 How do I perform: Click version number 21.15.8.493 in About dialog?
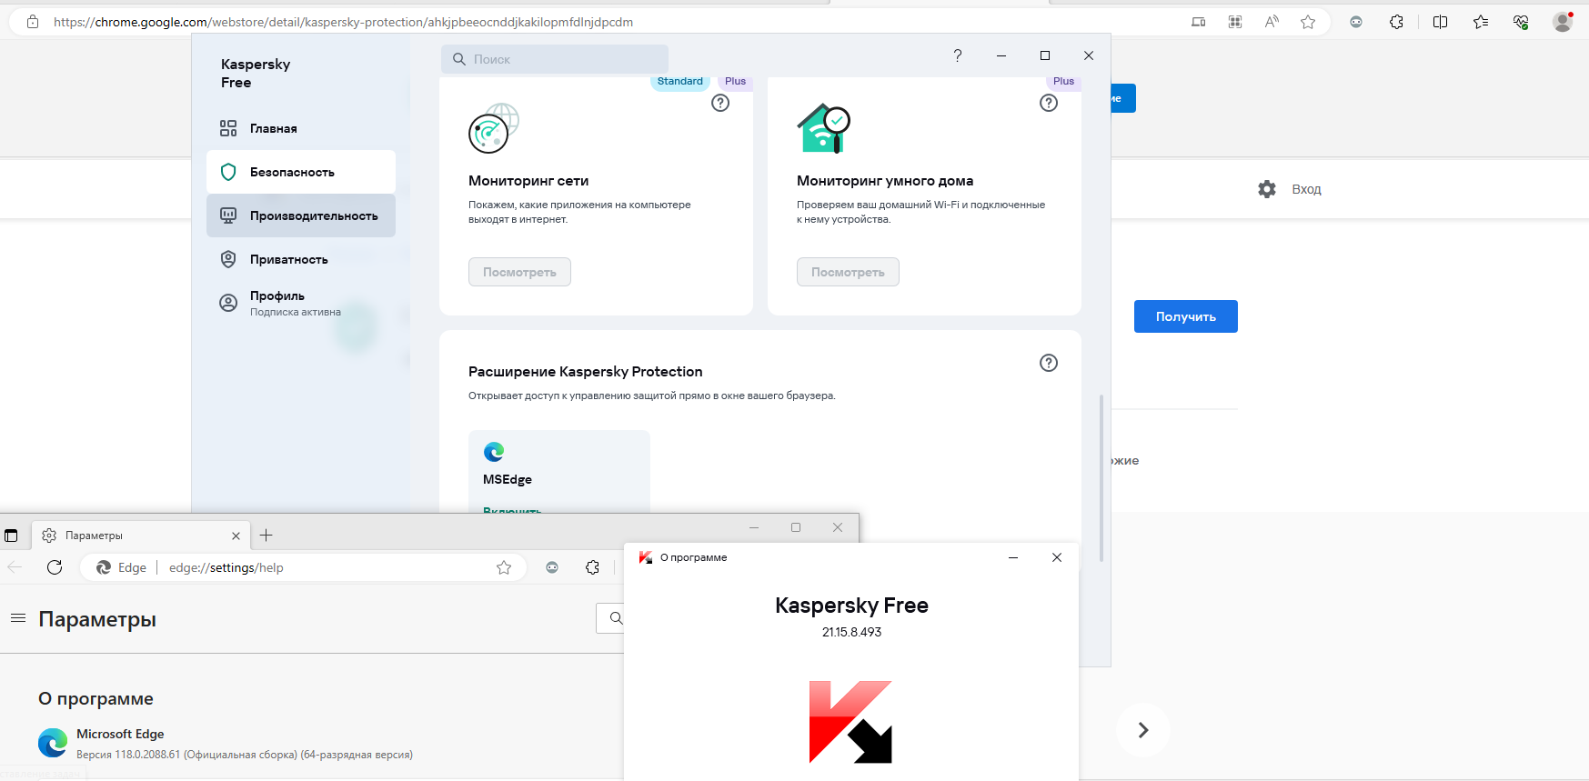[851, 632]
